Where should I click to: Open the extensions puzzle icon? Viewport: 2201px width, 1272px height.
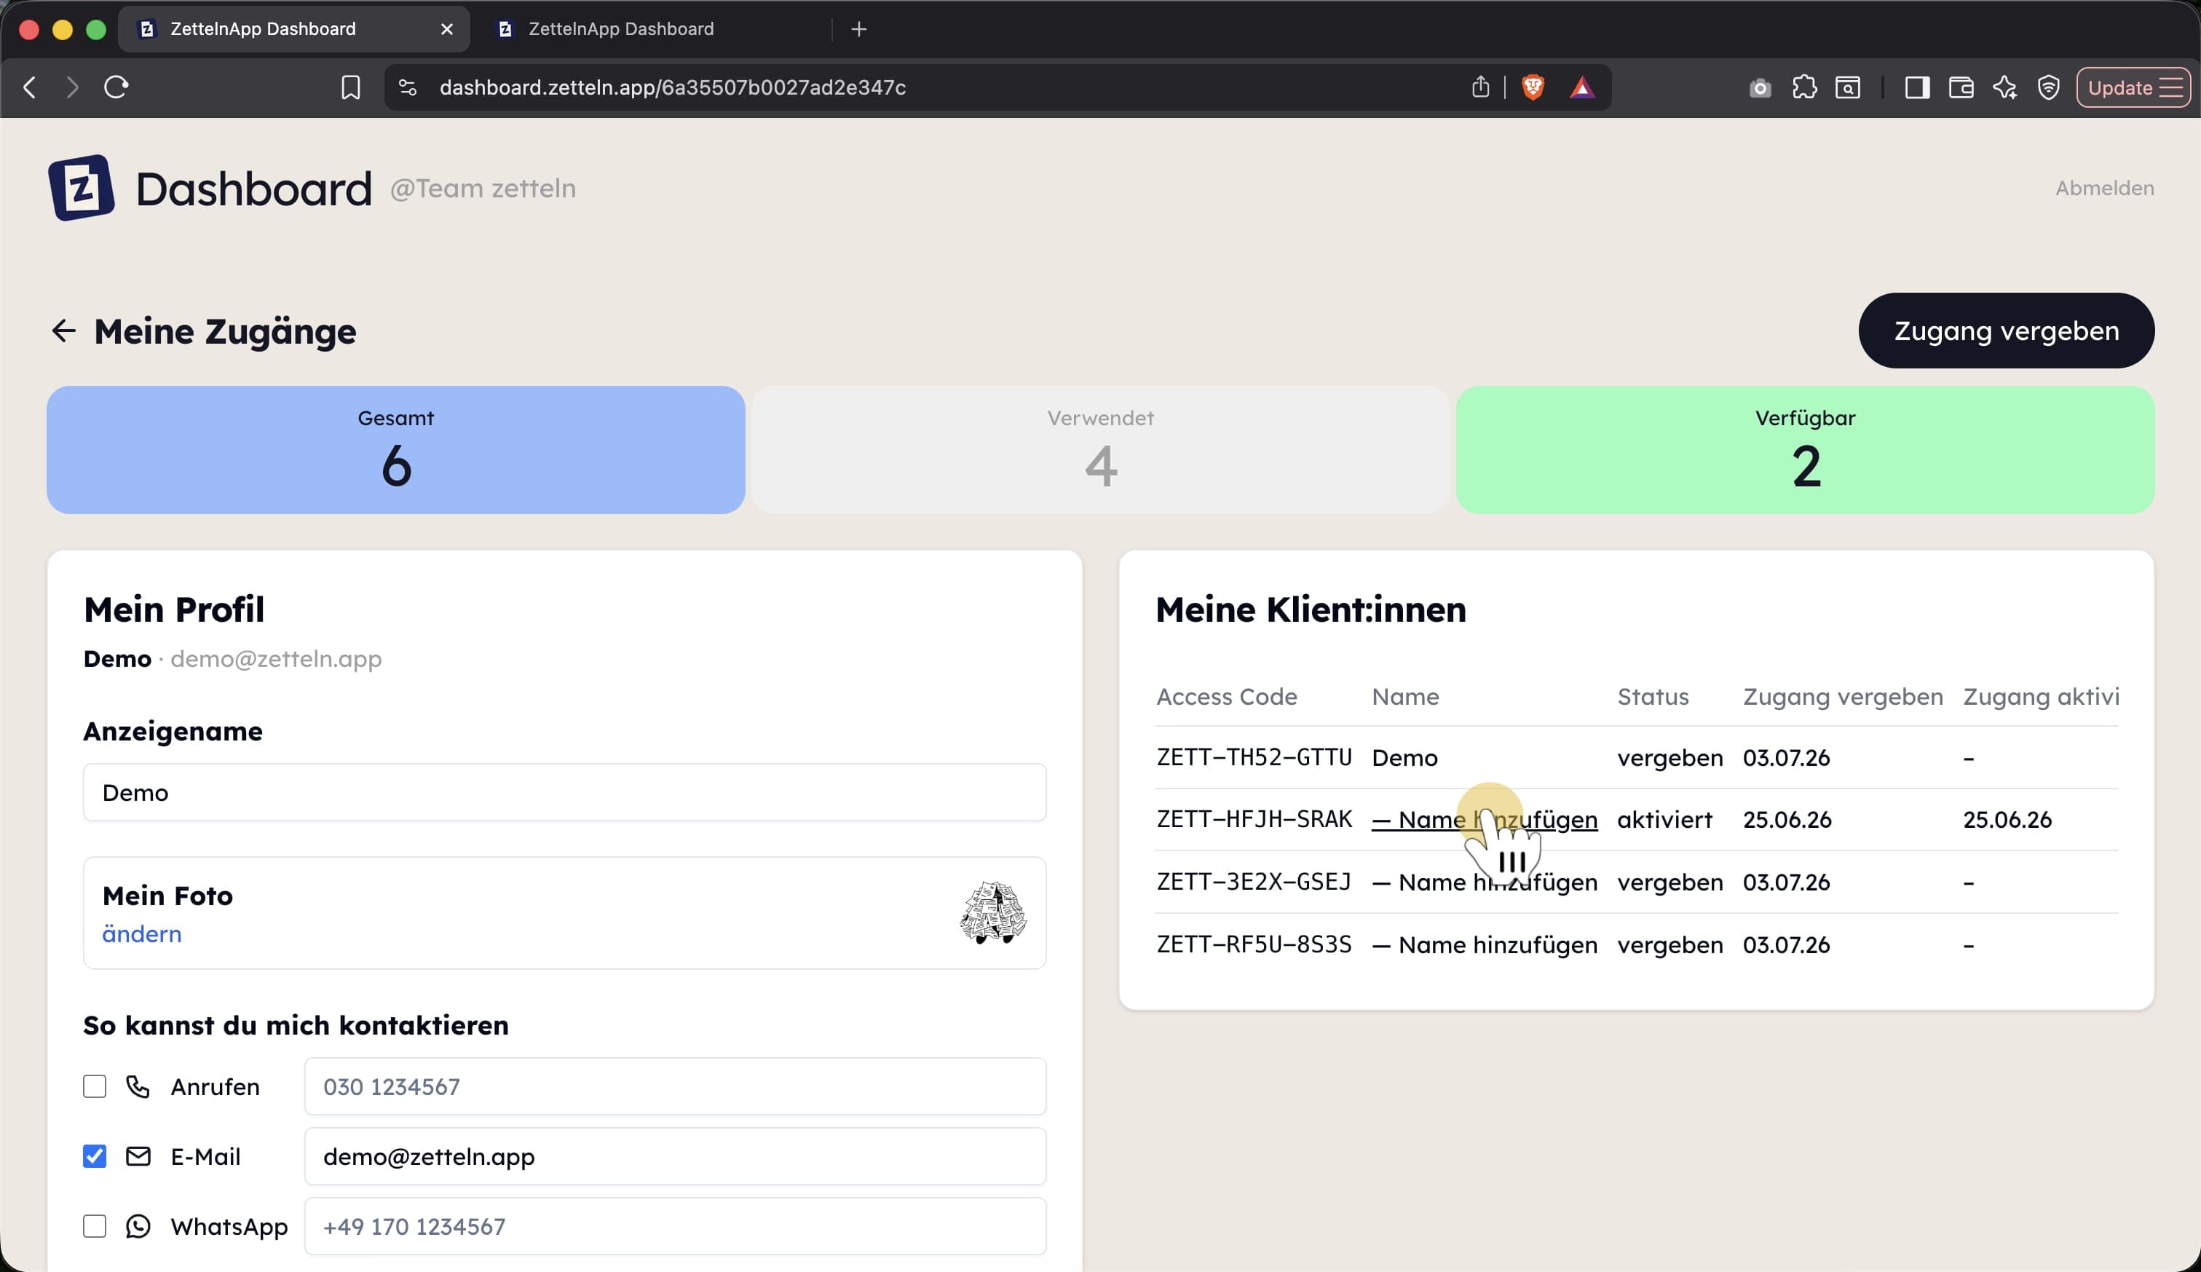(x=1804, y=87)
